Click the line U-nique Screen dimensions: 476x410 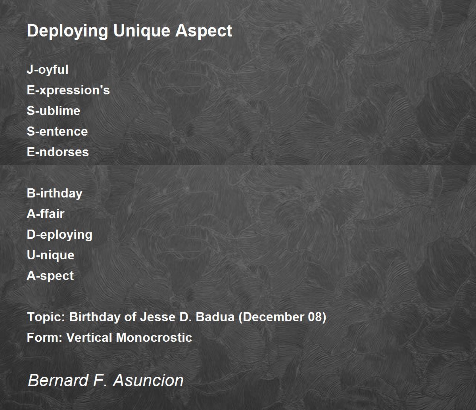coord(50,255)
